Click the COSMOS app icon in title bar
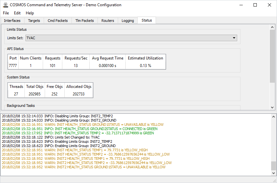Screen dimensions: 277x183 coord(5,5)
